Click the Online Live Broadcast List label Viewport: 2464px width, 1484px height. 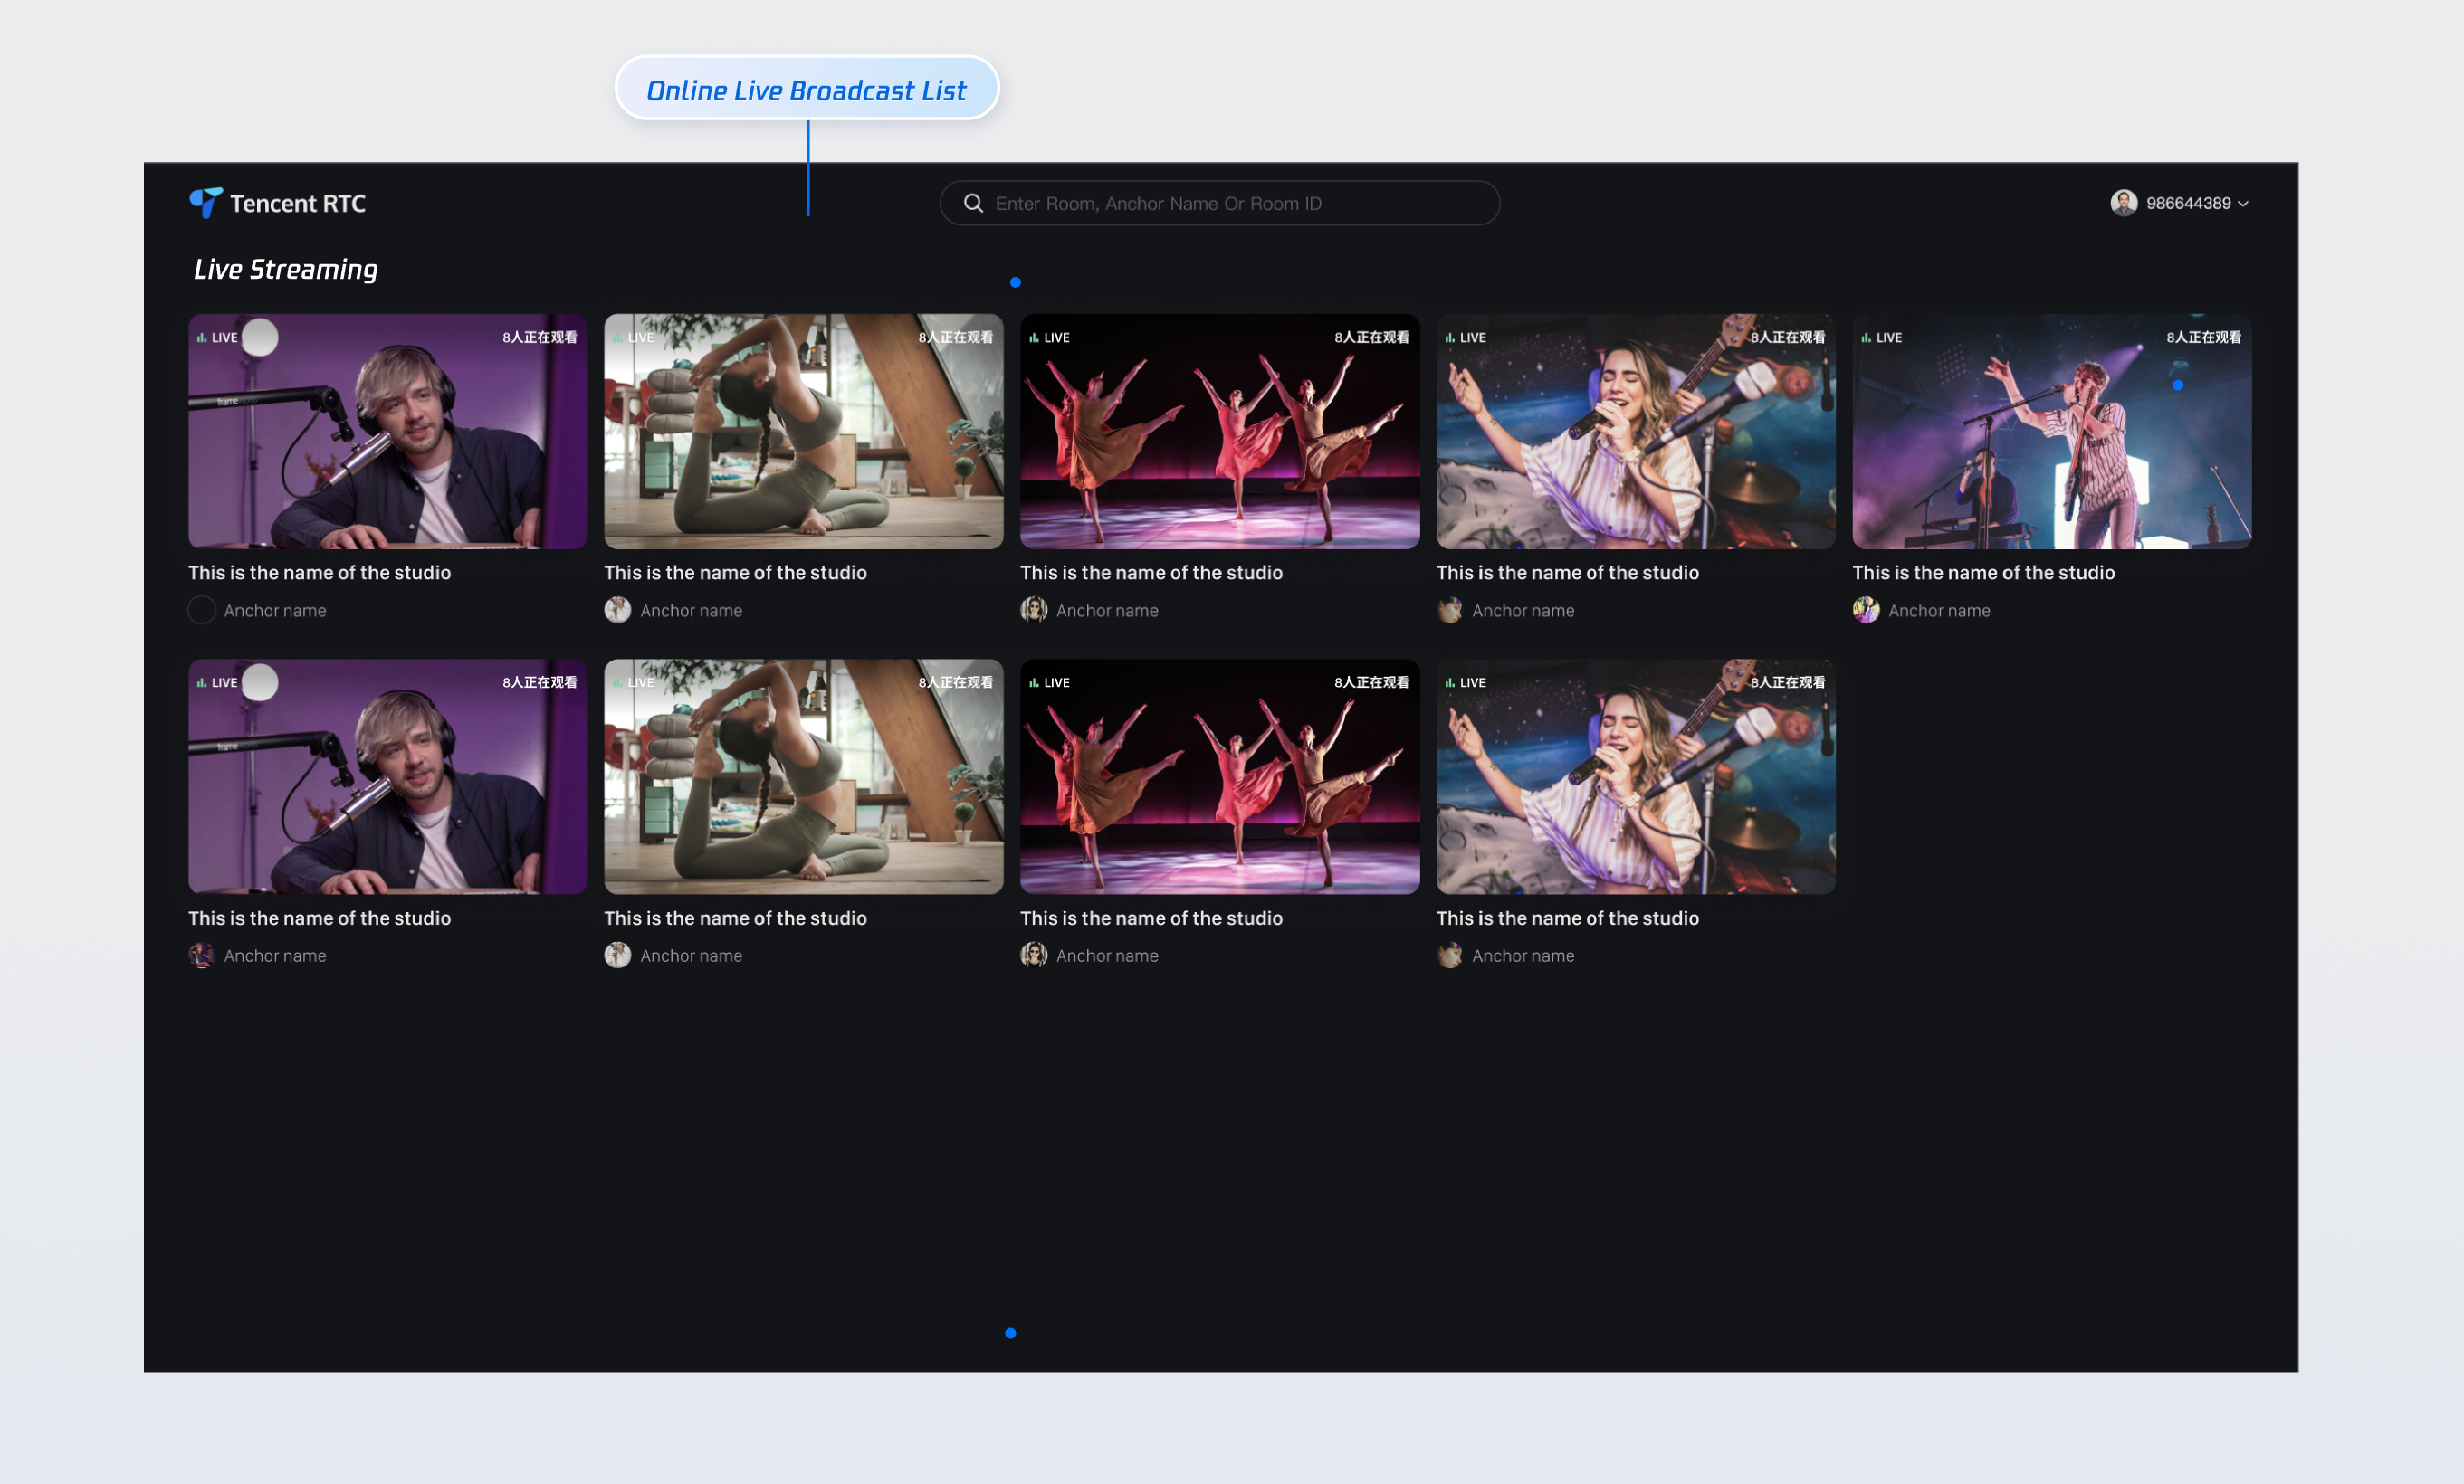(806, 90)
